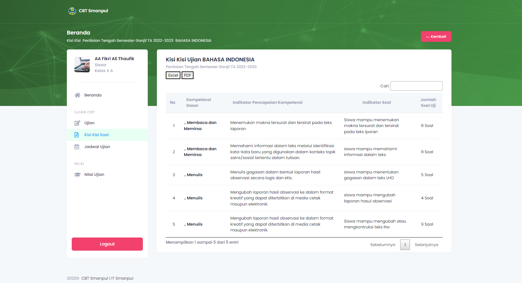Image resolution: width=522 pixels, height=283 pixels.
Task: Sort by Jumlah Soal Uji column header
Action: tap(428, 103)
